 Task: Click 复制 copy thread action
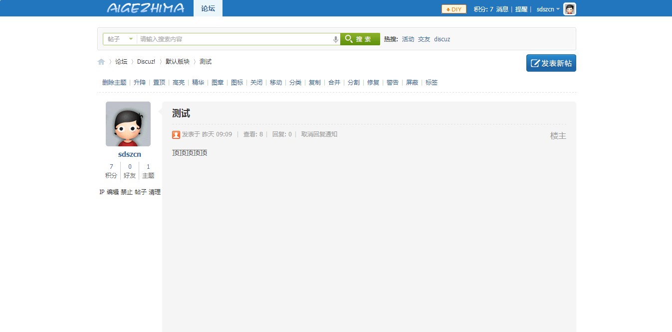click(315, 83)
